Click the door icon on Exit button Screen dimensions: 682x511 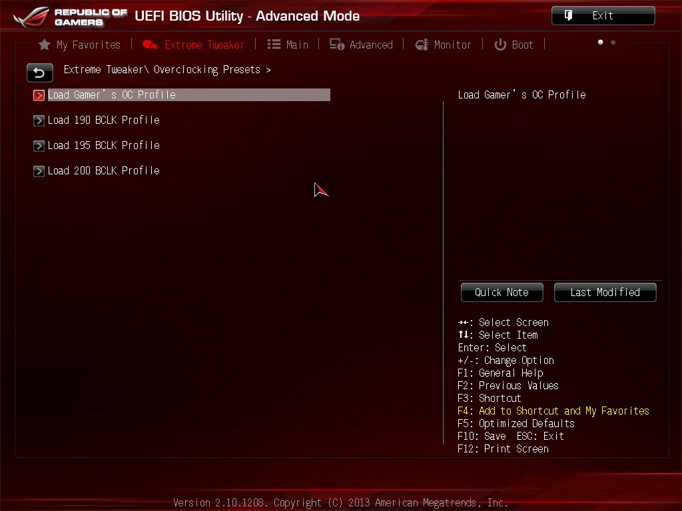click(x=569, y=16)
